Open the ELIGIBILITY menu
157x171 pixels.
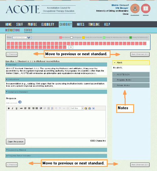(x=48, y=24)
